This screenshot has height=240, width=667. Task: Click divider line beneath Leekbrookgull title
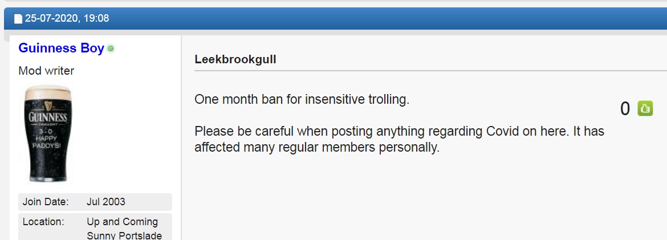(430, 70)
